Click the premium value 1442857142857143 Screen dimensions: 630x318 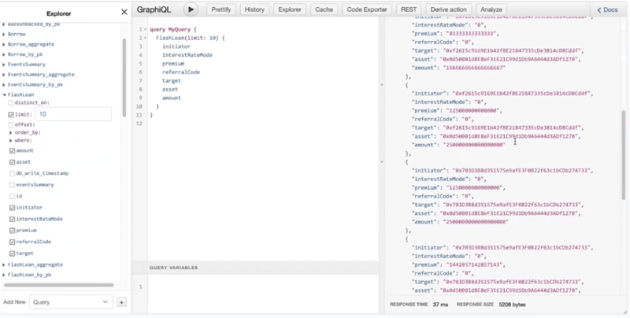[476, 265]
